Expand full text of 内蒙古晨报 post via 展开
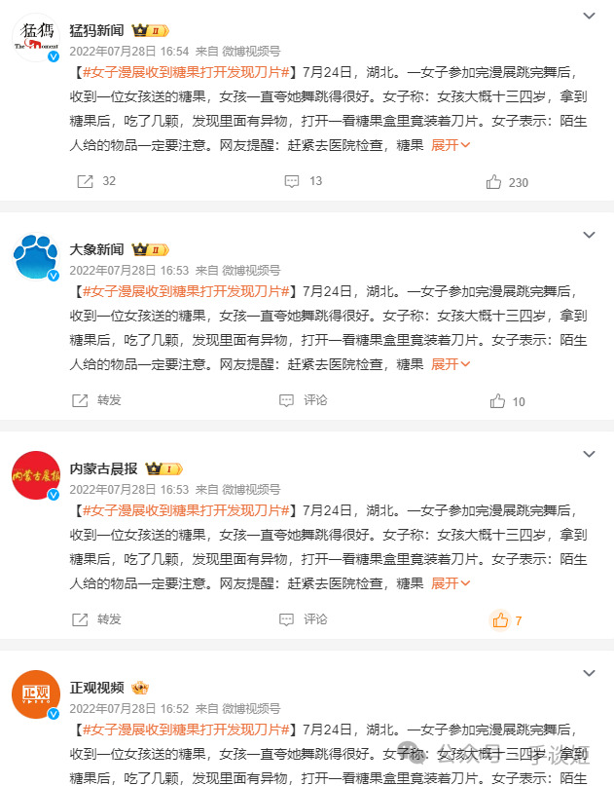 451,583
